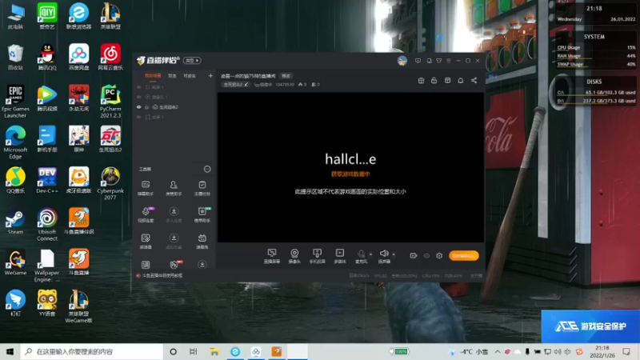This screenshot has height=360, width=640.
Task: Click the layout icon left of the bell
Action: (x=448, y=81)
